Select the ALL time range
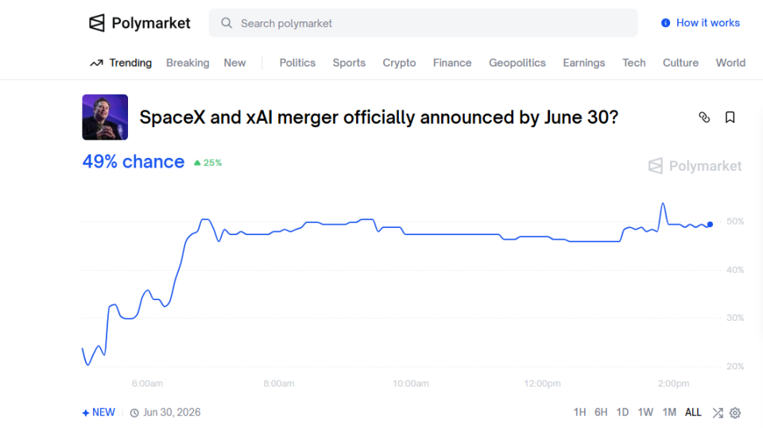763x428 pixels. [x=693, y=412]
